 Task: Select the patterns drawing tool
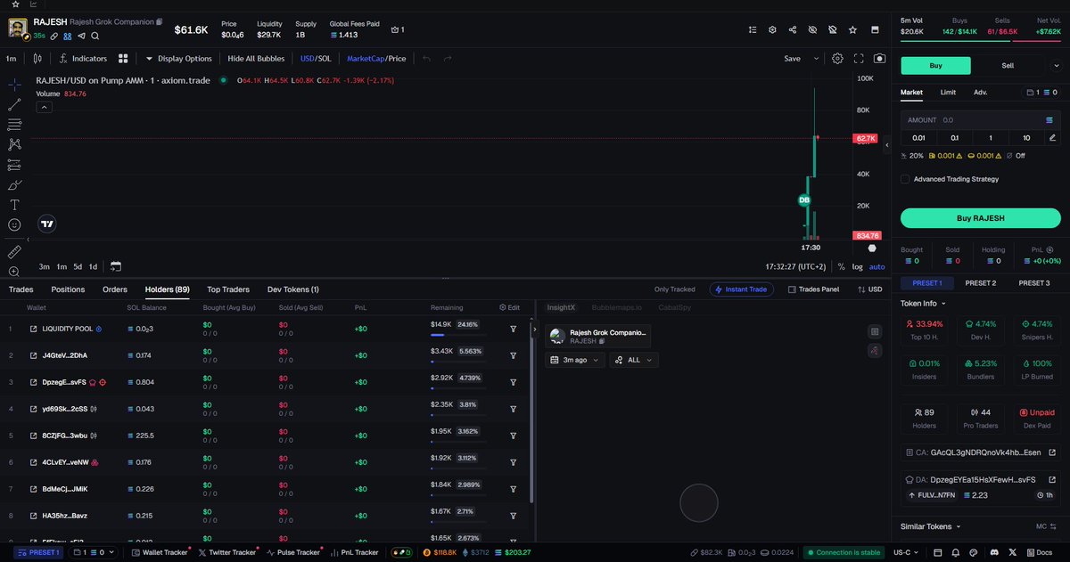click(x=14, y=144)
